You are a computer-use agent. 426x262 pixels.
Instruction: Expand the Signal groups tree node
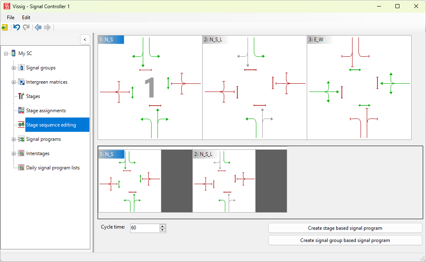click(x=13, y=68)
